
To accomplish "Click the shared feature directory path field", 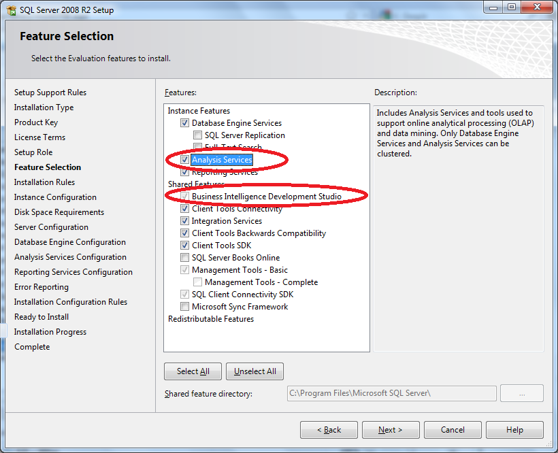I will click(392, 393).
